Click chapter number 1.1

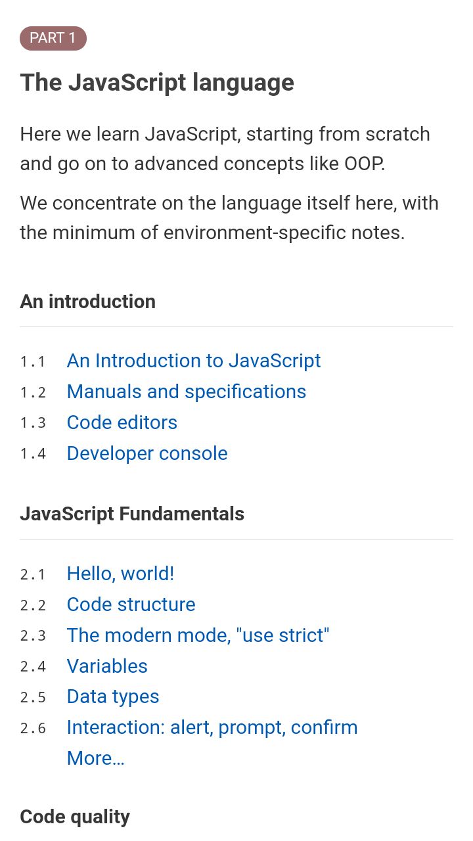coord(33,361)
